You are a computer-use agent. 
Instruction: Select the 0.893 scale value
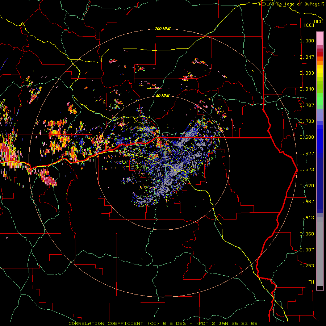point(307,73)
